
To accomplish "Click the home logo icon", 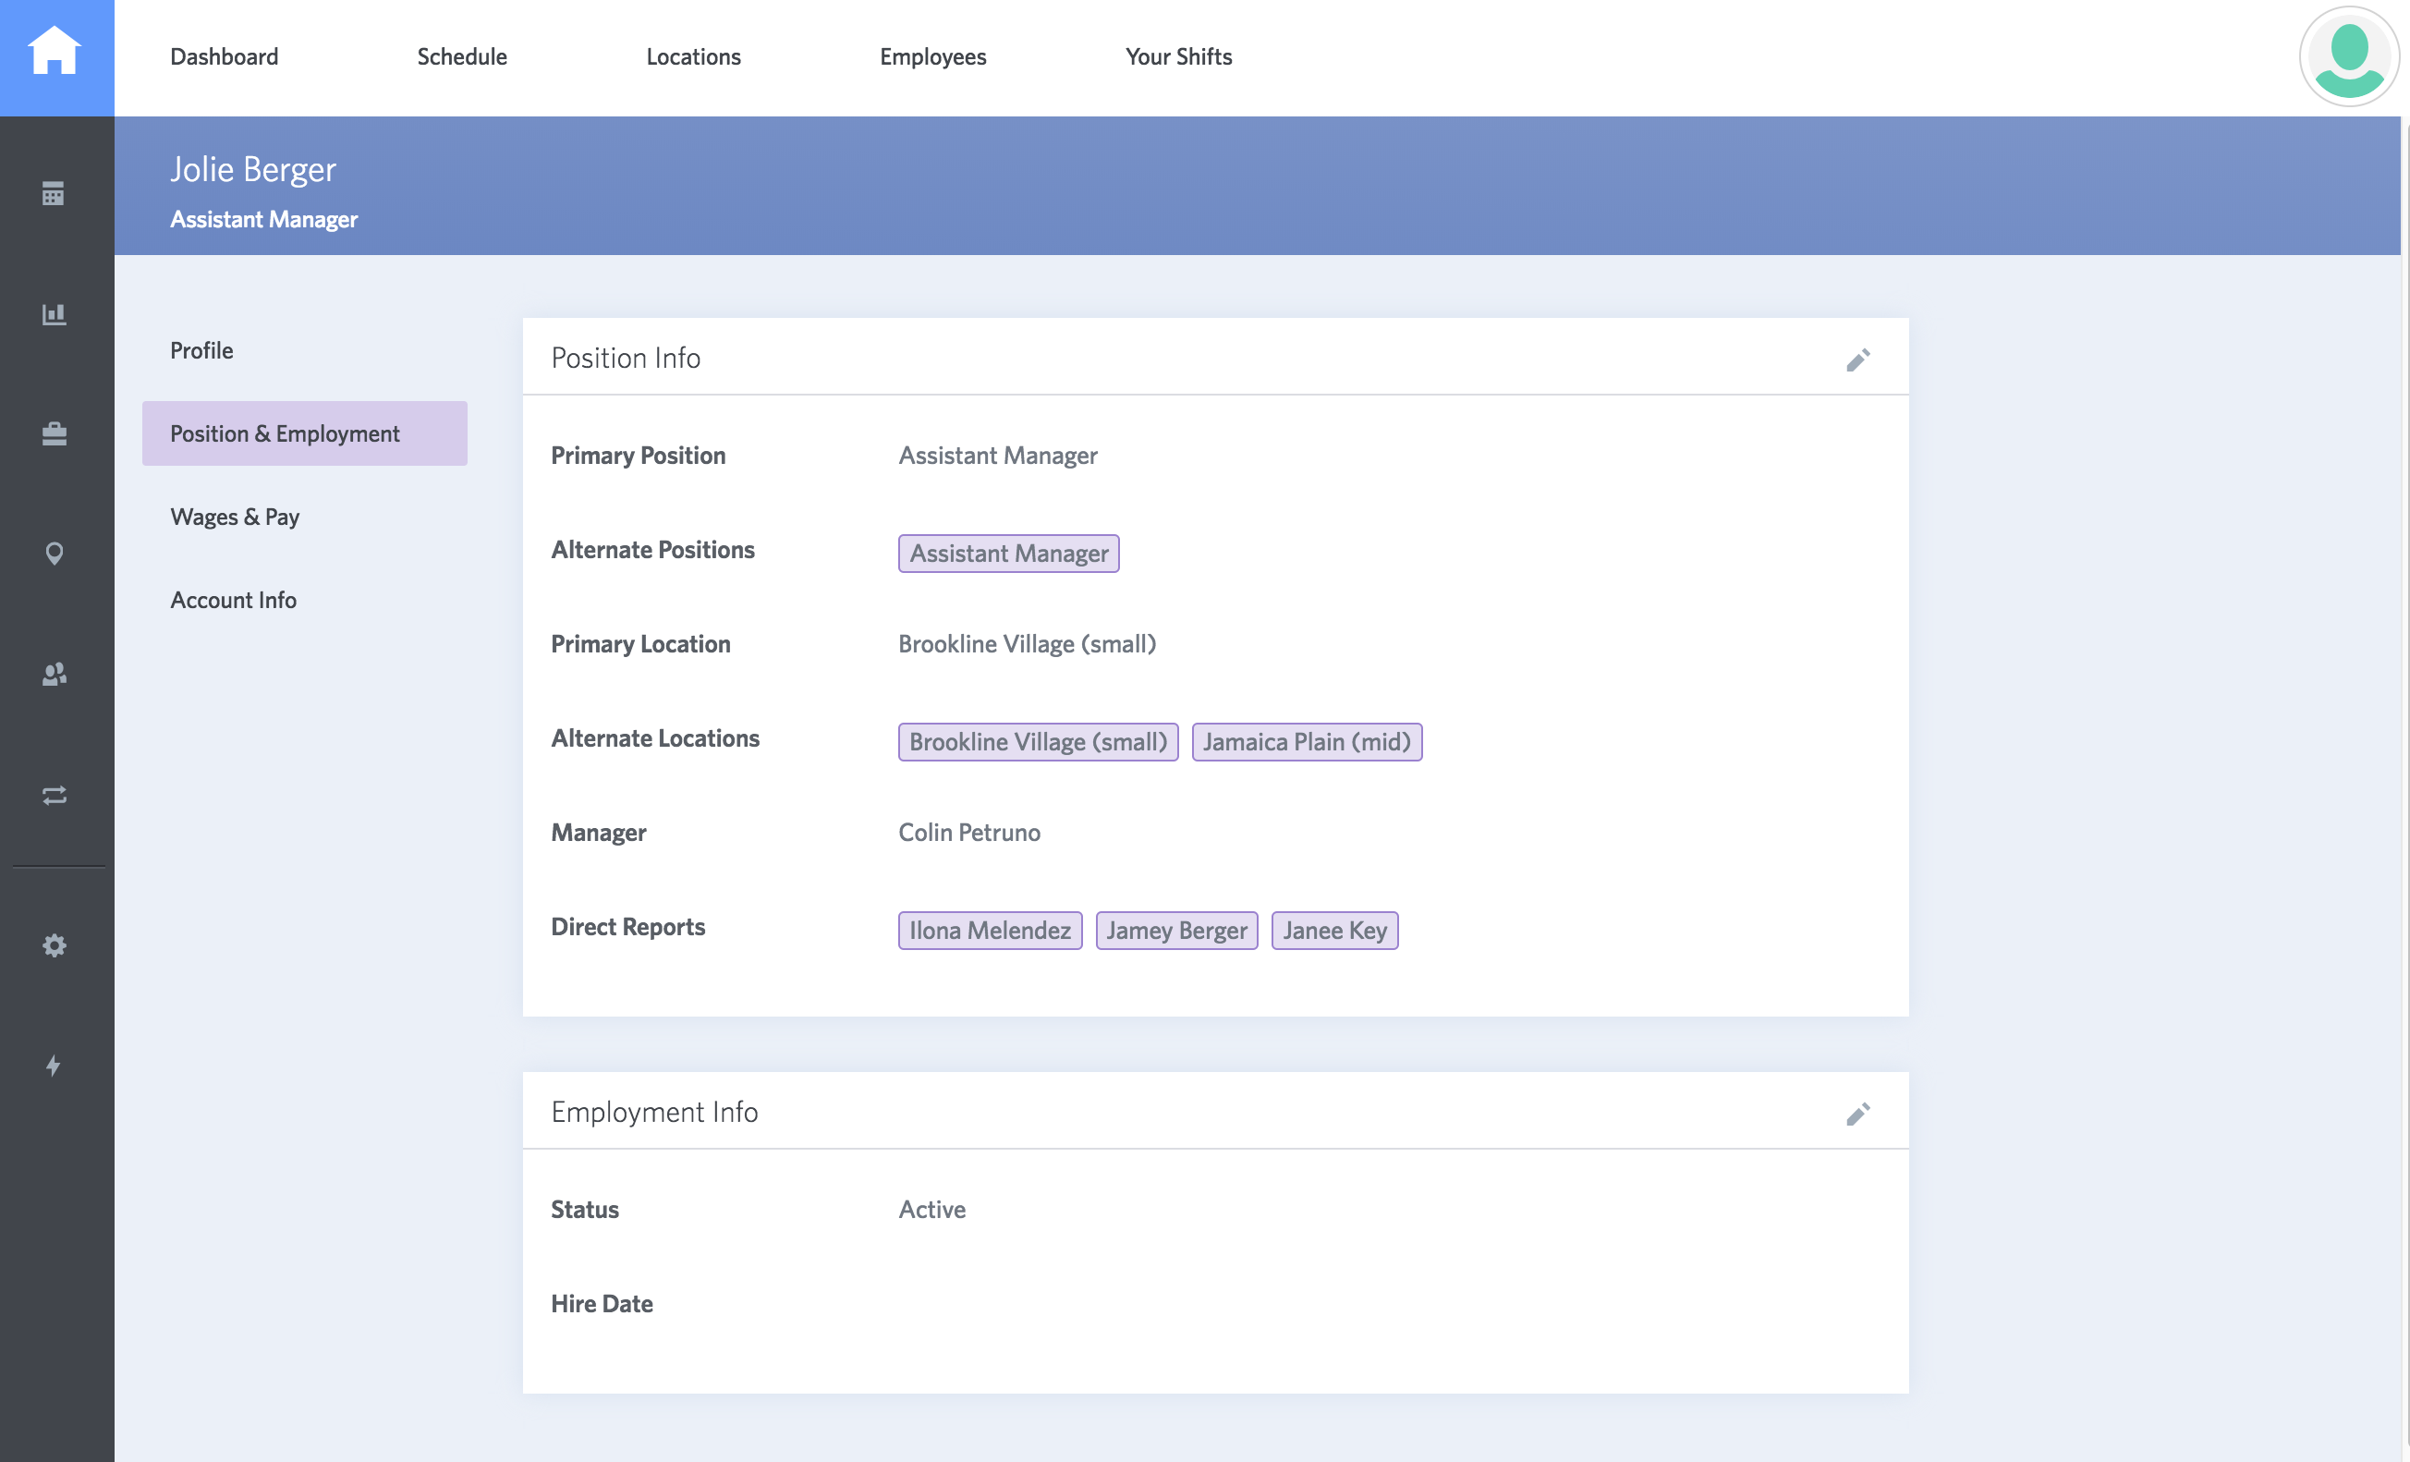I will (55, 51).
